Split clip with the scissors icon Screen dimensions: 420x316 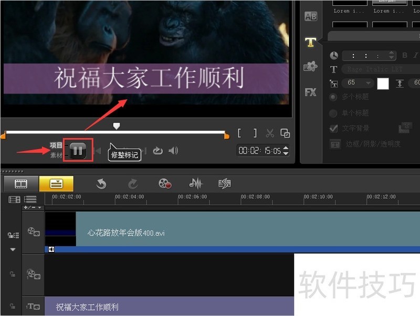(270, 133)
